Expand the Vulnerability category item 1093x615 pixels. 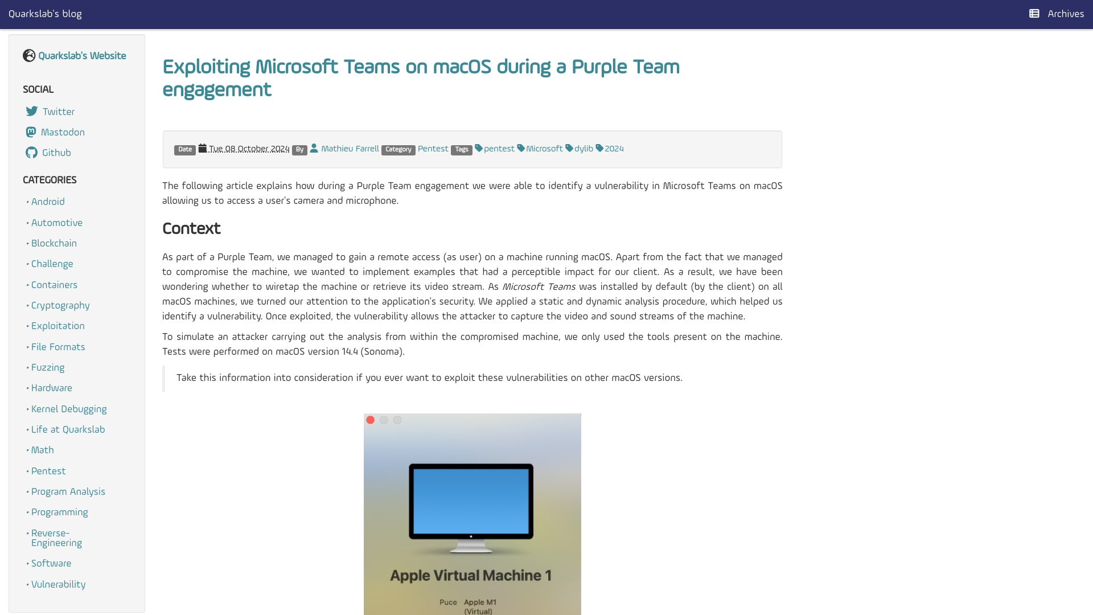pyautogui.click(x=58, y=584)
